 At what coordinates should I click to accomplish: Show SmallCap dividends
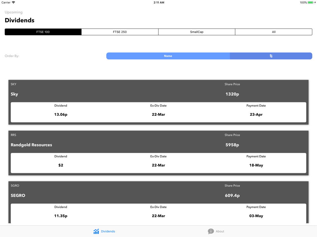point(197,32)
